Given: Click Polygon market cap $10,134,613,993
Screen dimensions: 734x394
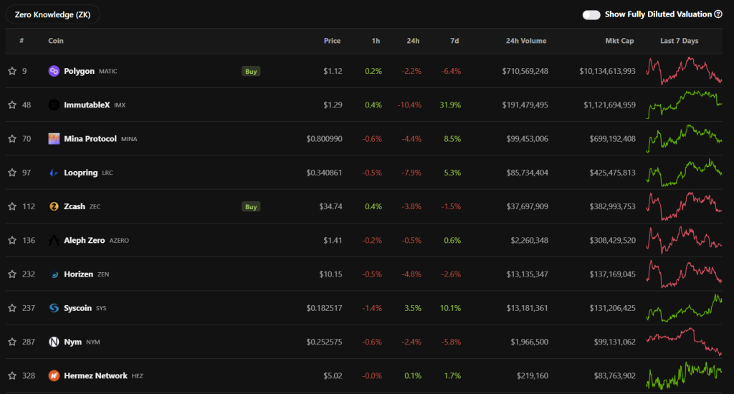Looking at the screenshot, I should coord(607,71).
